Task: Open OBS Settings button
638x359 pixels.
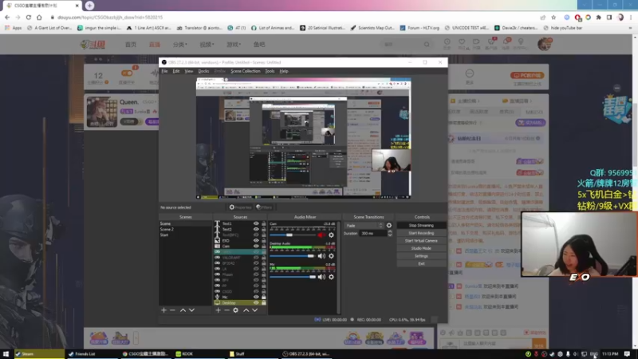Action: pos(421,256)
